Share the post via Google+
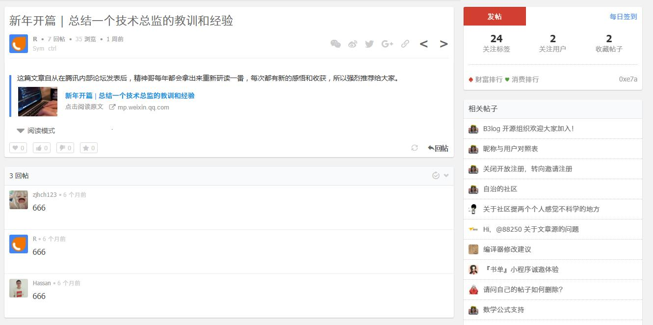Viewport: 653px width, 325px height. click(x=387, y=44)
